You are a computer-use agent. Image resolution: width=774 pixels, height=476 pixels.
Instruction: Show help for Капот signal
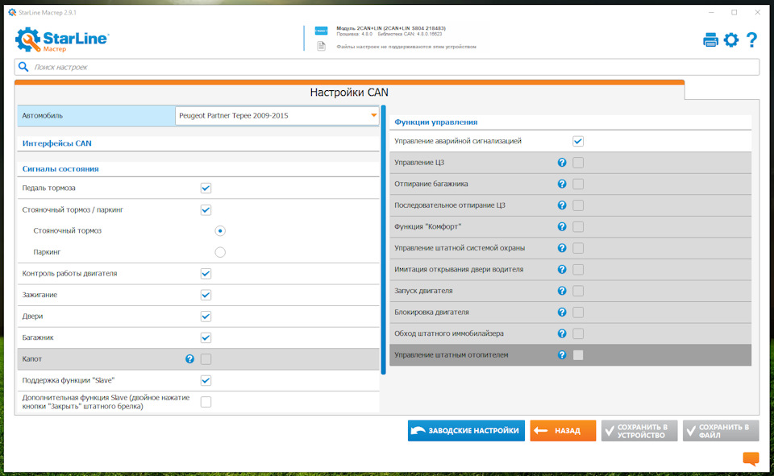pos(189,359)
